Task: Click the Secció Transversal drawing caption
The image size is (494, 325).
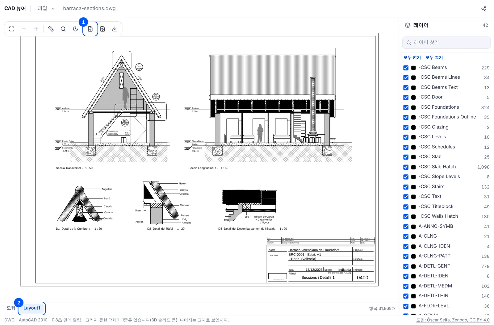Action: (x=74, y=168)
